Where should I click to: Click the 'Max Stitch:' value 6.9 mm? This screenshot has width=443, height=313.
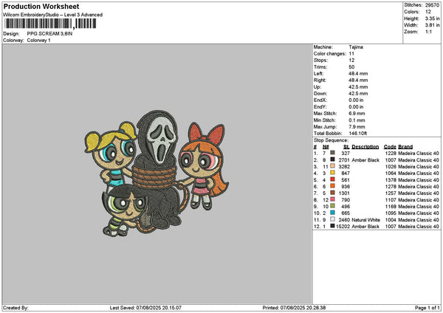[357, 114]
